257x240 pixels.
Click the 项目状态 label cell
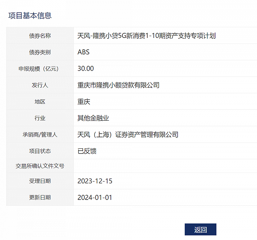40,151
